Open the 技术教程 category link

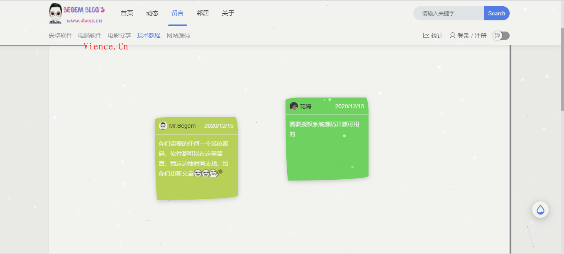point(149,36)
